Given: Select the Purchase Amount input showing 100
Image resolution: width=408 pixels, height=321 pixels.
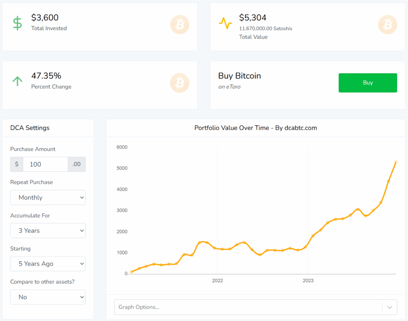Looking at the screenshot, I should click(x=45, y=164).
